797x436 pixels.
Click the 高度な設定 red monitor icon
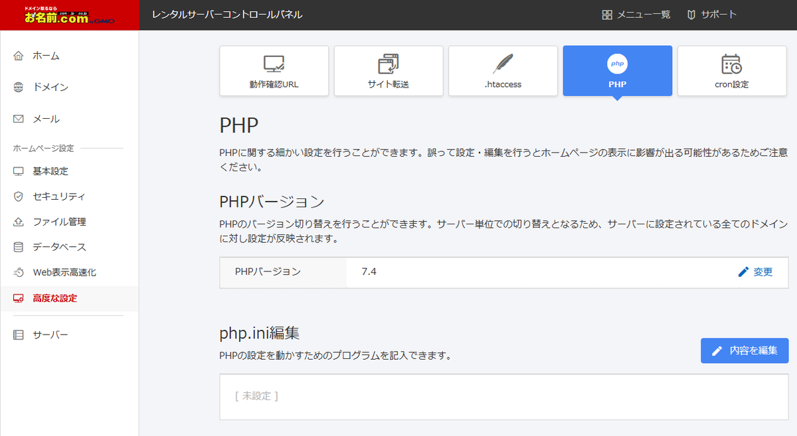coord(19,298)
